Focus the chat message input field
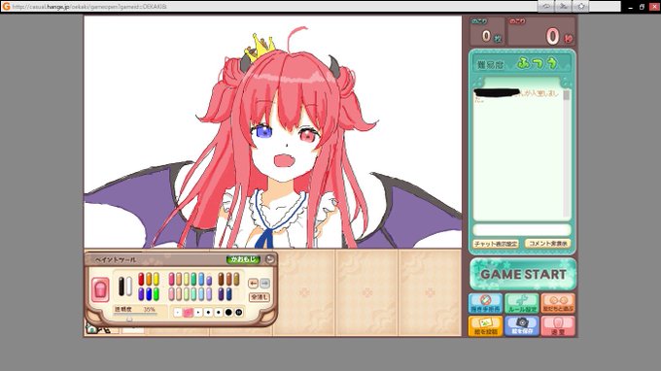The image size is (661, 371). point(522,229)
